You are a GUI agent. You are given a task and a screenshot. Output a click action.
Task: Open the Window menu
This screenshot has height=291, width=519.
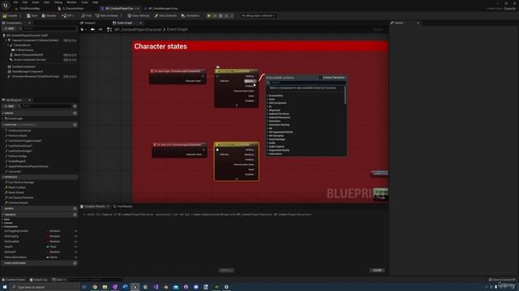click(x=71, y=2)
